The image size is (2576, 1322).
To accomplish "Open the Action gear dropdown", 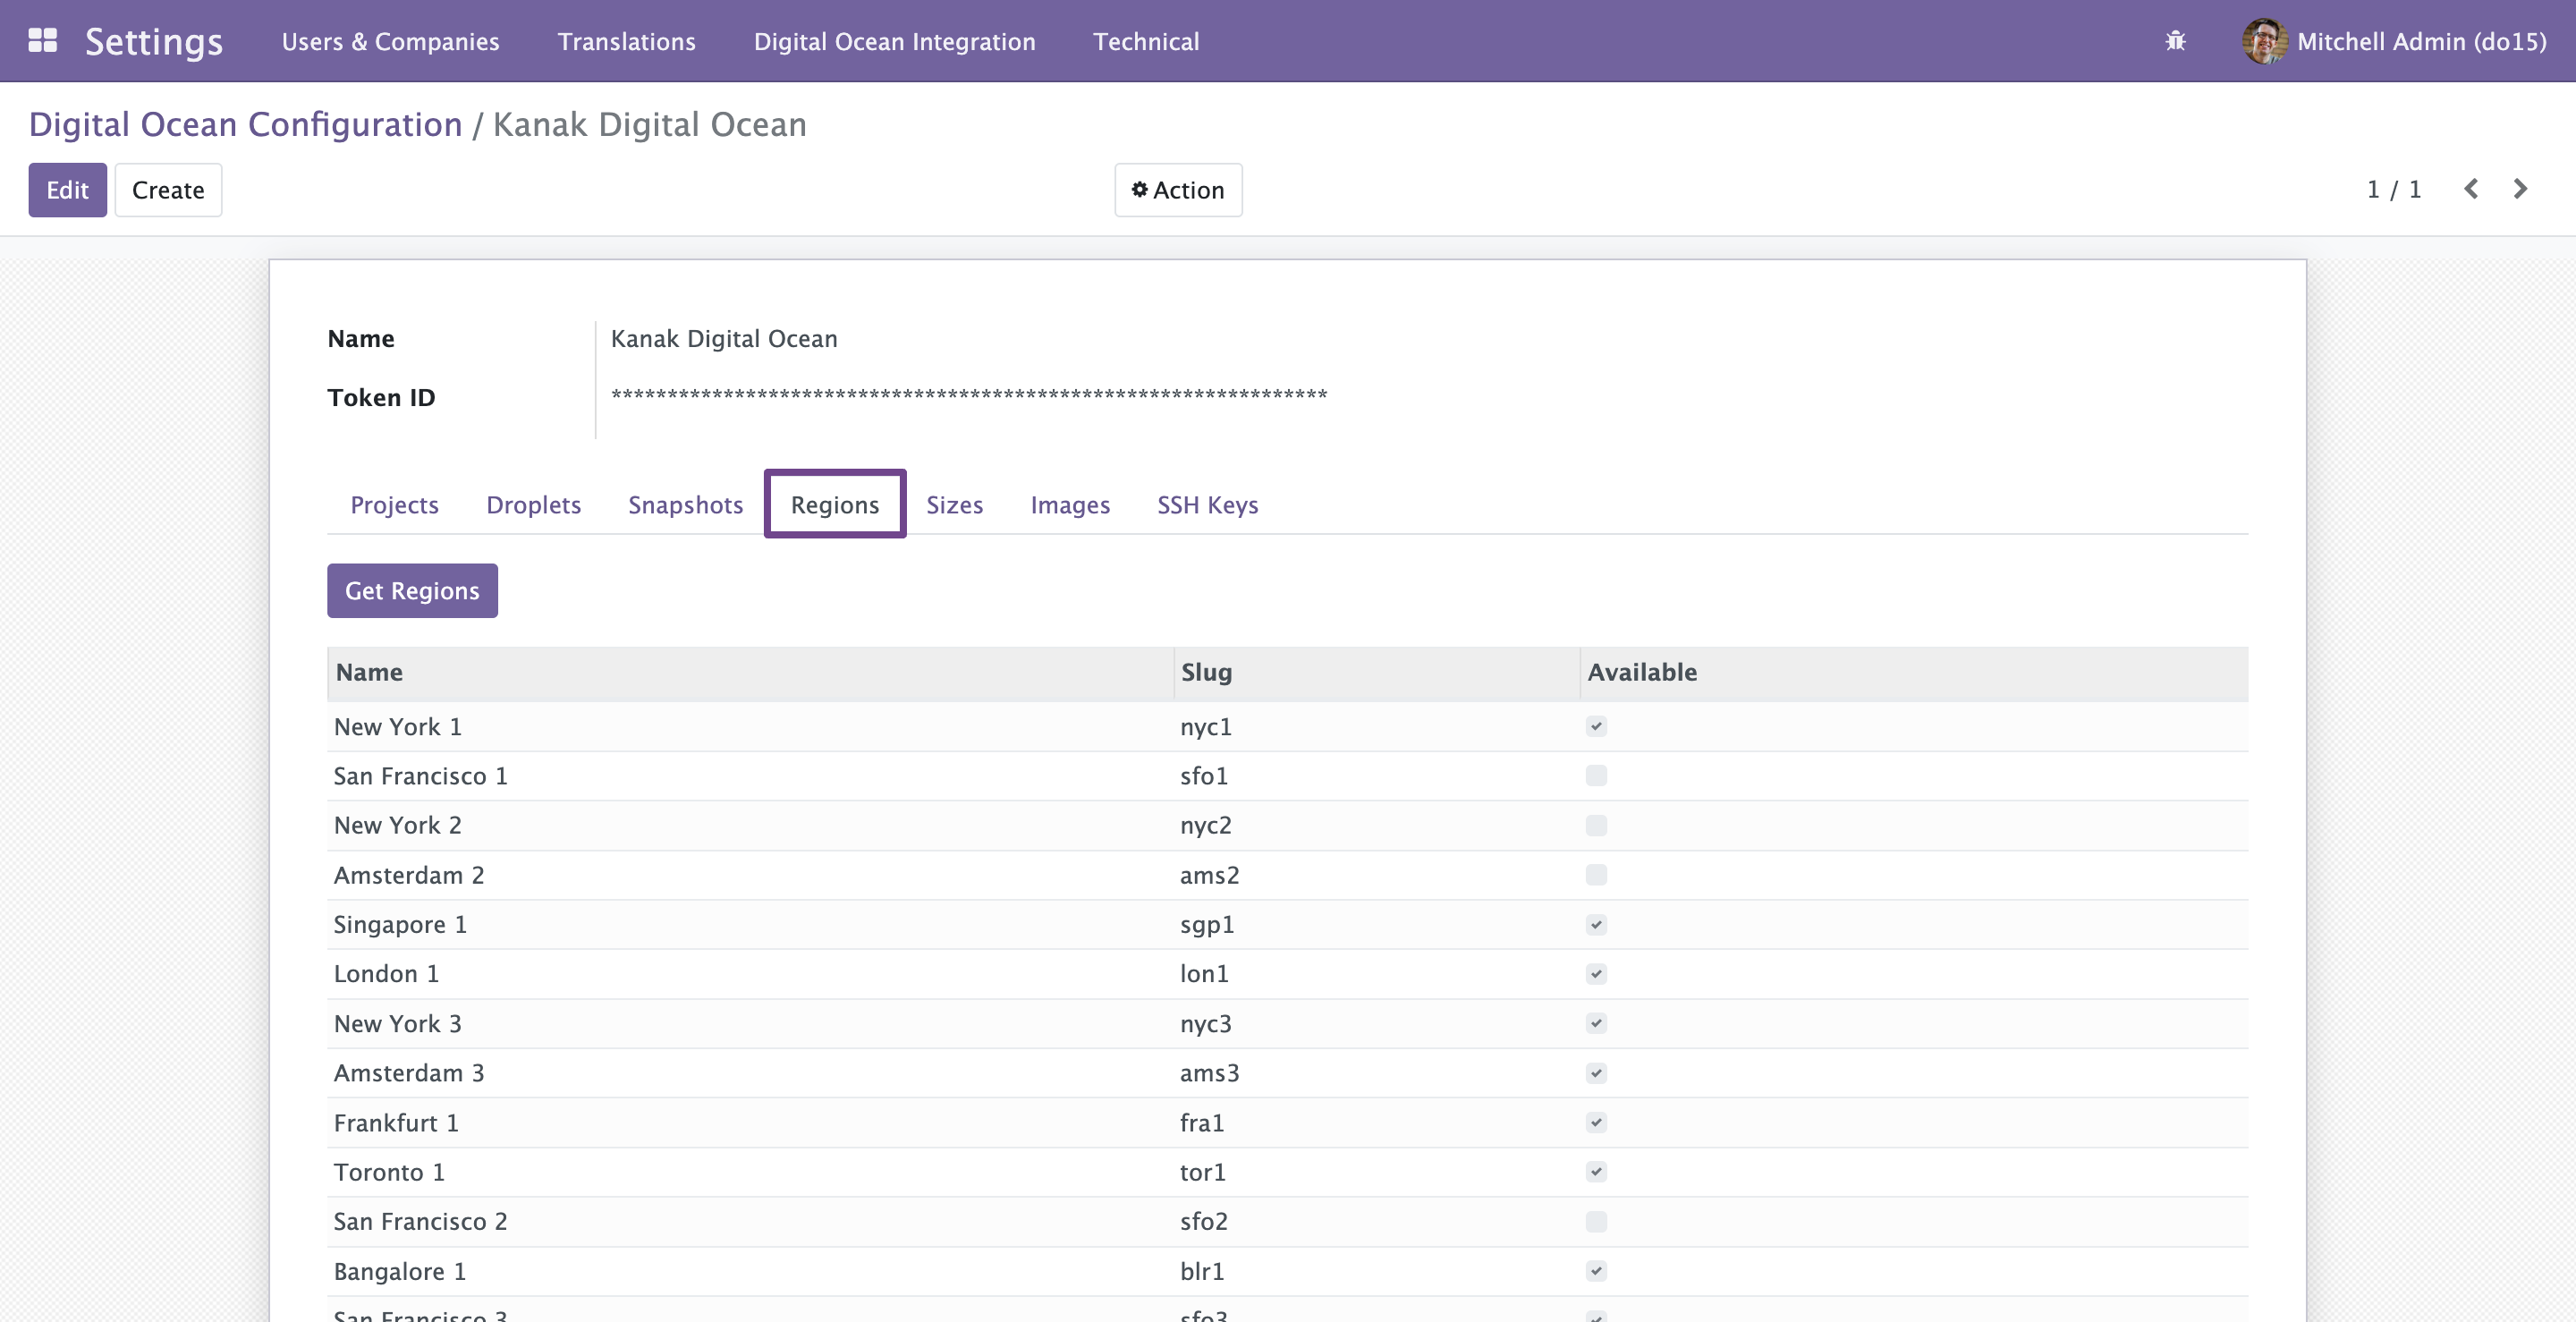I will click(x=1178, y=190).
